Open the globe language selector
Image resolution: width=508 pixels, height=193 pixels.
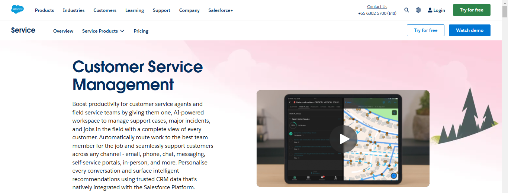point(418,10)
